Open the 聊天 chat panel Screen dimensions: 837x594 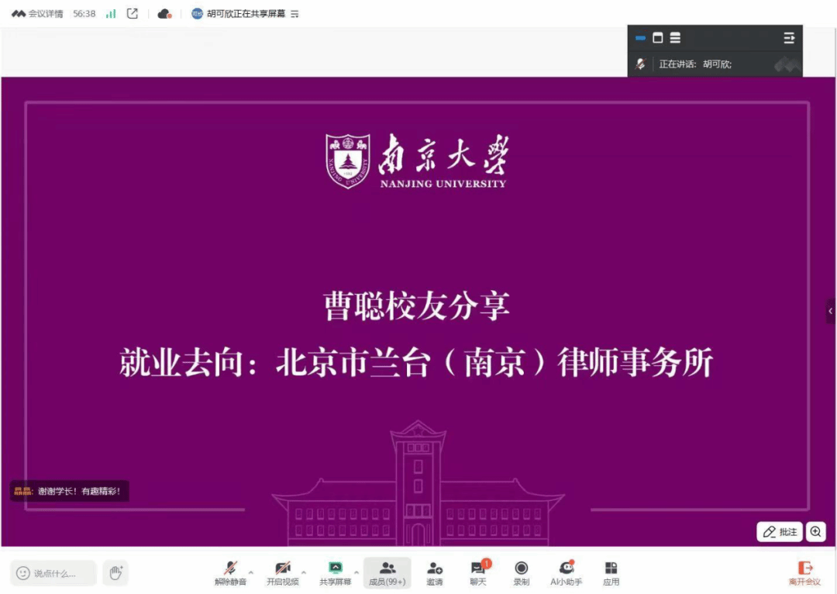[477, 572]
